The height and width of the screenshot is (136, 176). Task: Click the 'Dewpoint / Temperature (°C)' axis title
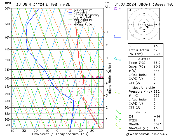(60, 134)
